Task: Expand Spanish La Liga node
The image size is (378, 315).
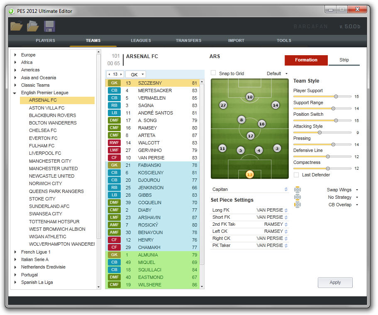Action: click(15, 282)
